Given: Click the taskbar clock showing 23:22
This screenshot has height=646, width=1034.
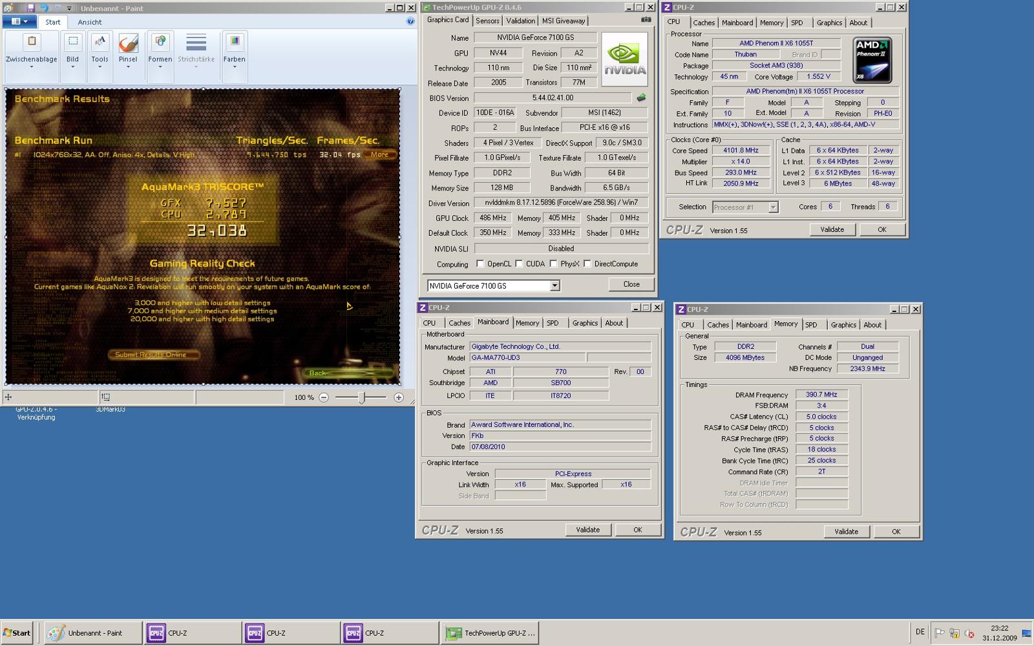Looking at the screenshot, I should click(x=999, y=633).
